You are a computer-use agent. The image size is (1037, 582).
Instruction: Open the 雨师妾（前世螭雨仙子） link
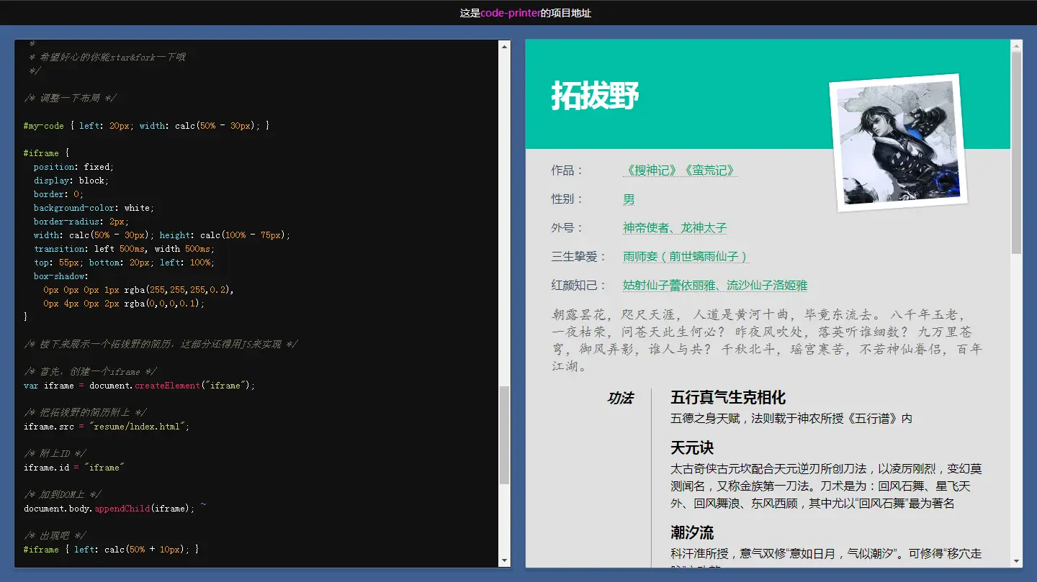click(685, 257)
